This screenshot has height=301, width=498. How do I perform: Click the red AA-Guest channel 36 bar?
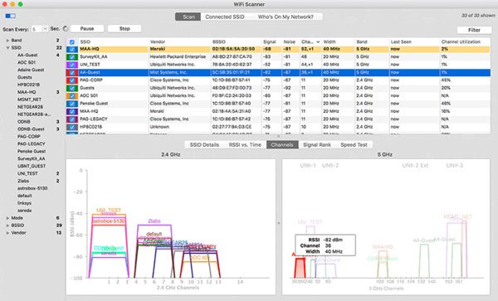click(x=300, y=268)
